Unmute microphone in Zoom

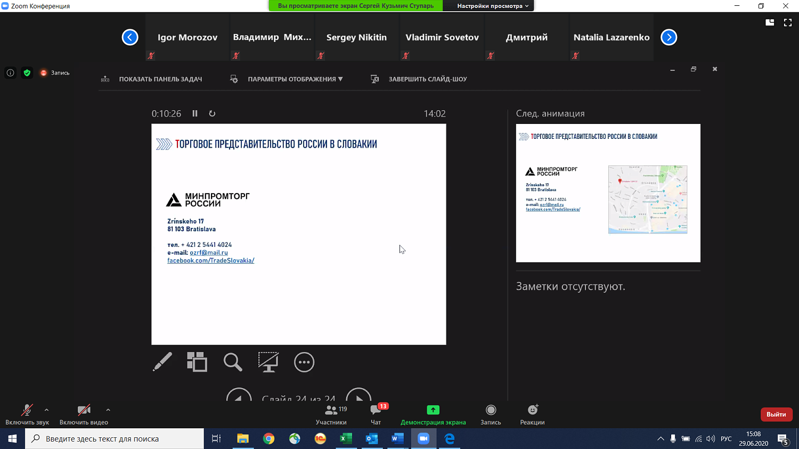27,414
